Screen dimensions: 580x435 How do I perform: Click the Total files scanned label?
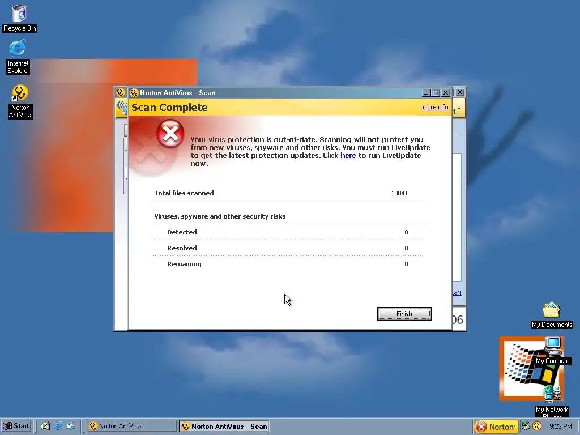click(184, 193)
